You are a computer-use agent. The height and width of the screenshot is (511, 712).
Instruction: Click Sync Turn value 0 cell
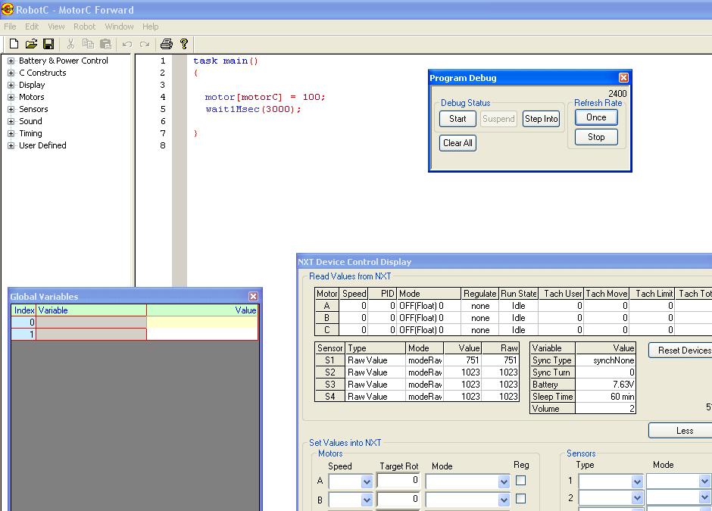click(x=605, y=372)
